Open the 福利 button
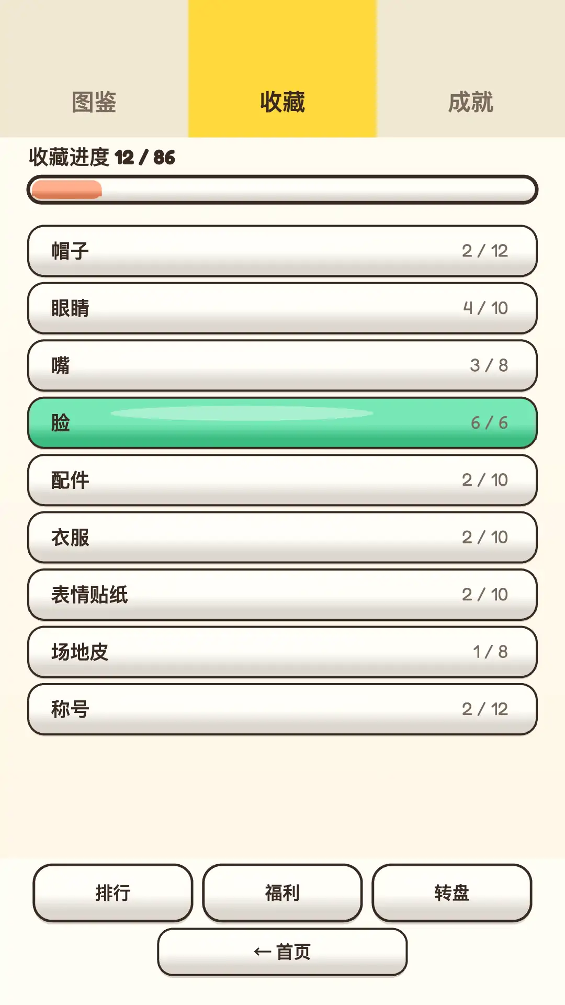Screen dimensions: 565x1005 click(x=282, y=892)
